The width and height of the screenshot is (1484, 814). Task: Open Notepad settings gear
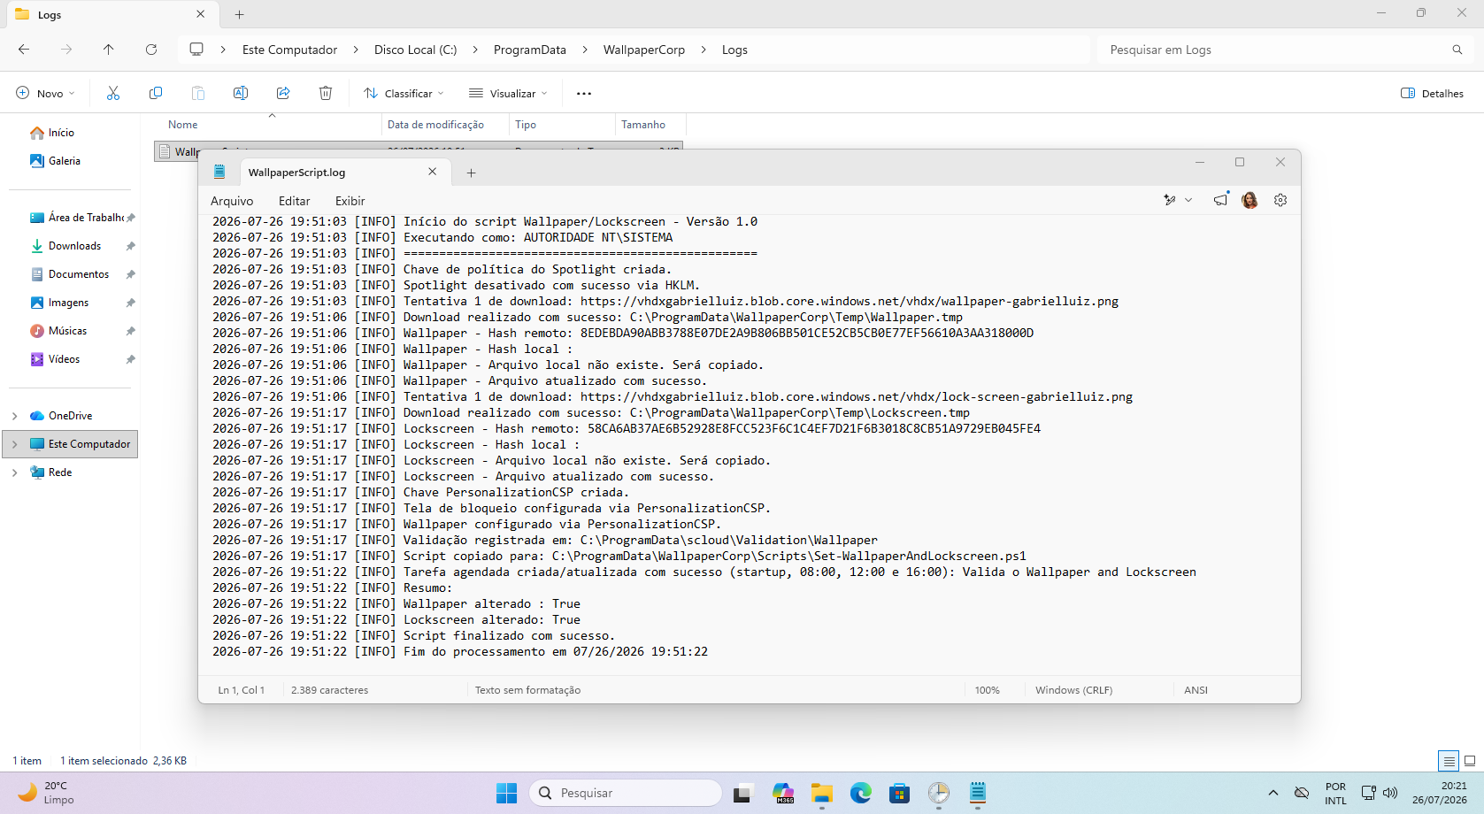pos(1280,200)
